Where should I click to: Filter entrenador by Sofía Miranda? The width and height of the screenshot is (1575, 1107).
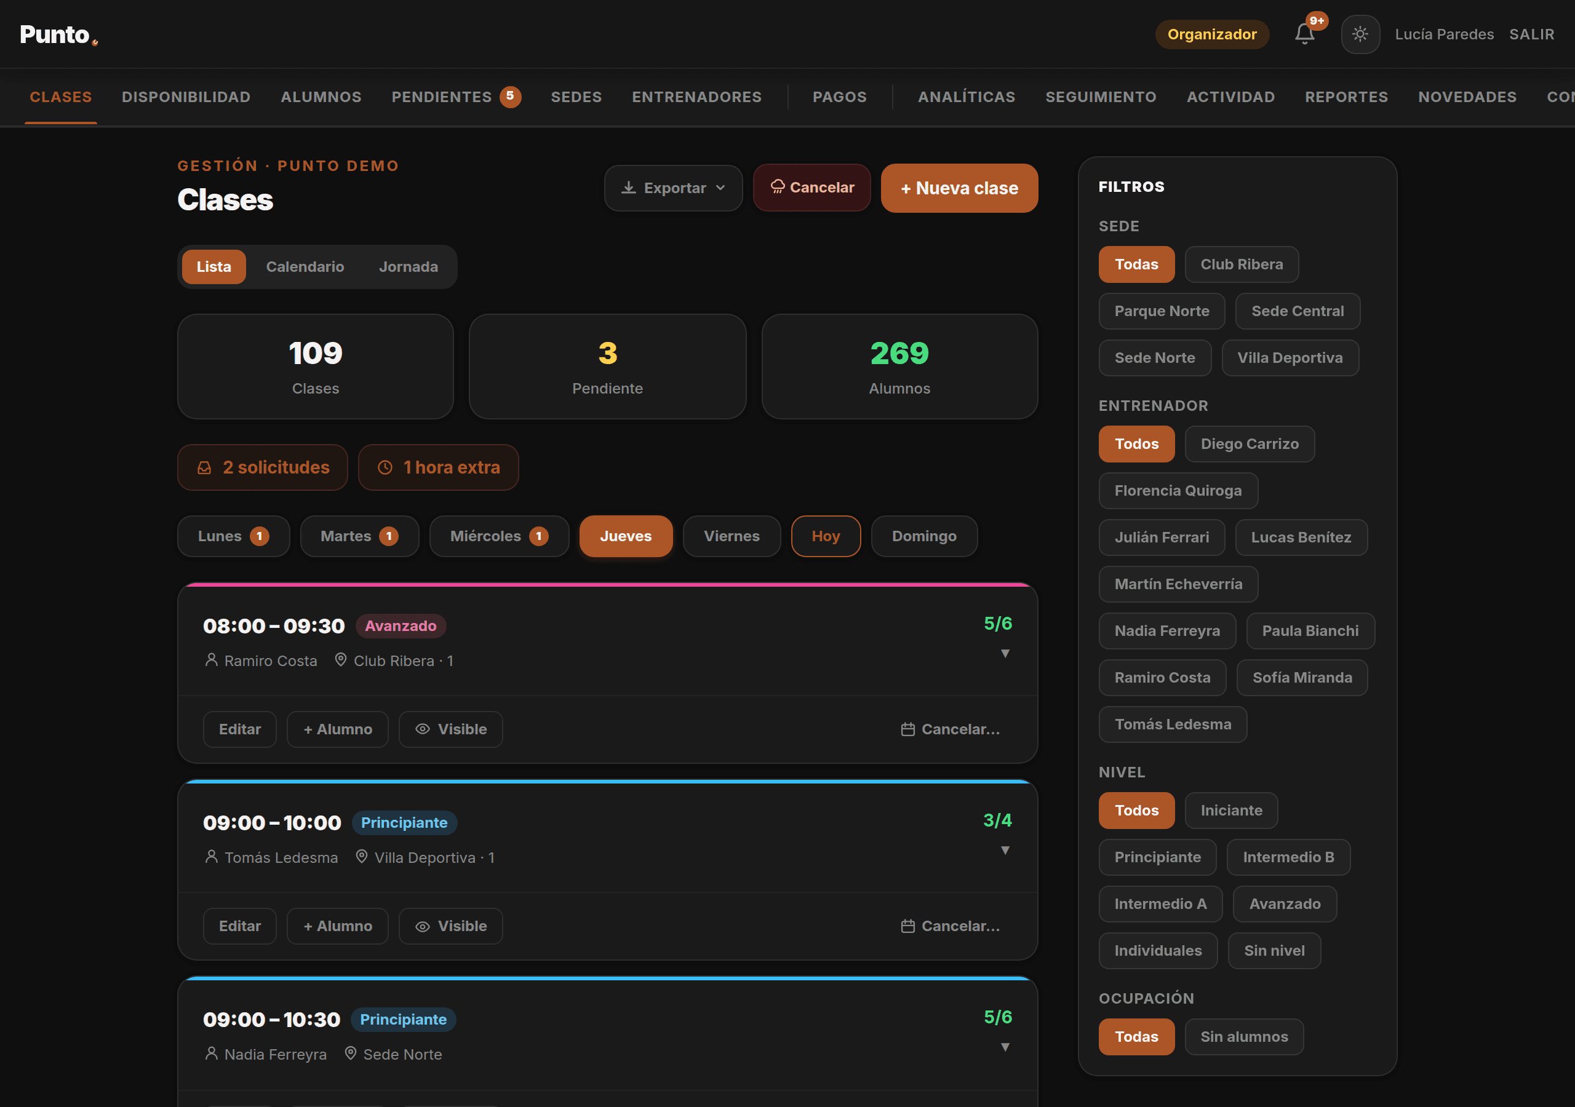[x=1301, y=678]
